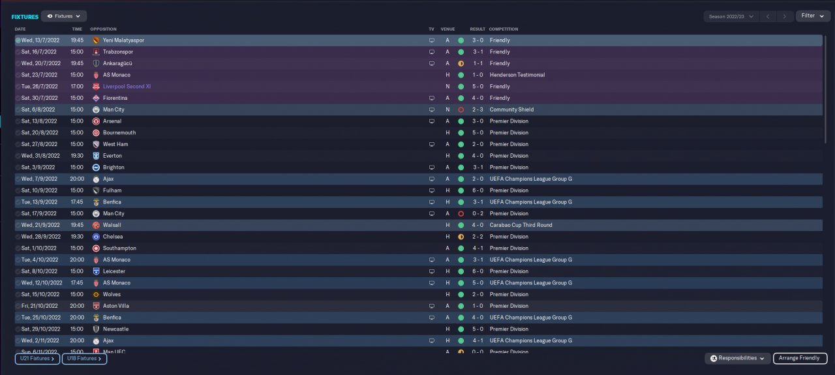
Task: Sort by the Competition column header
Action: pyautogui.click(x=504, y=29)
